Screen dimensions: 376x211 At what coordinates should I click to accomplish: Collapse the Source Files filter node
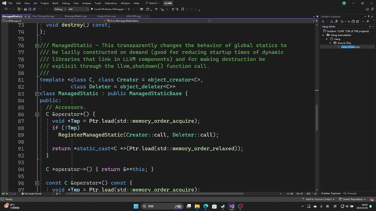coord(330,43)
